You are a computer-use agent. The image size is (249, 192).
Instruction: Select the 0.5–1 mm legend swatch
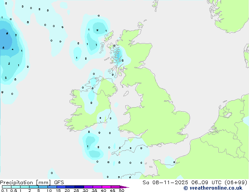pyautogui.click(x=16, y=187)
